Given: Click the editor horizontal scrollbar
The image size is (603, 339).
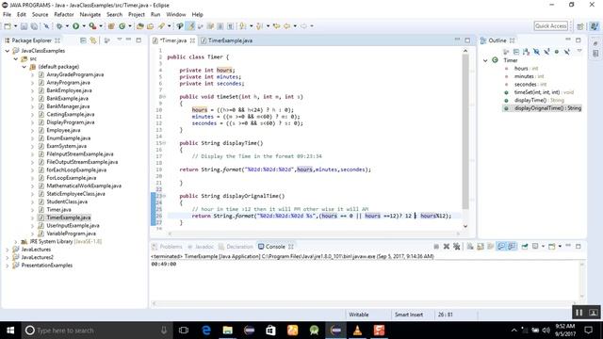Looking at the screenshot, I should click(314, 234).
